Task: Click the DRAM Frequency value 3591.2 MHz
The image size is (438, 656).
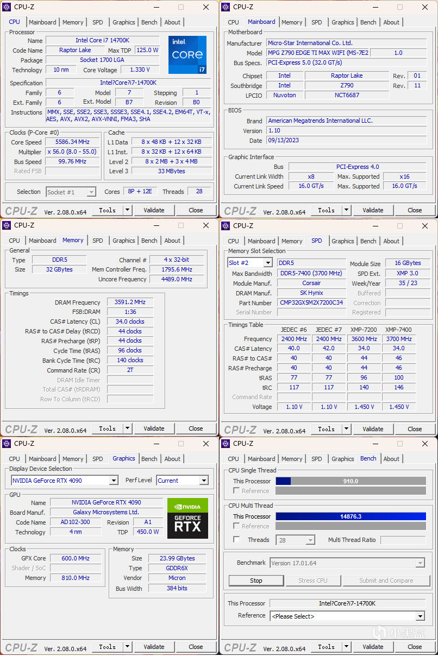Action: pyautogui.click(x=130, y=302)
